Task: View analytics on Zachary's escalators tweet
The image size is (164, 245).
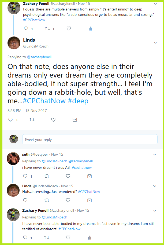Action: point(90,237)
